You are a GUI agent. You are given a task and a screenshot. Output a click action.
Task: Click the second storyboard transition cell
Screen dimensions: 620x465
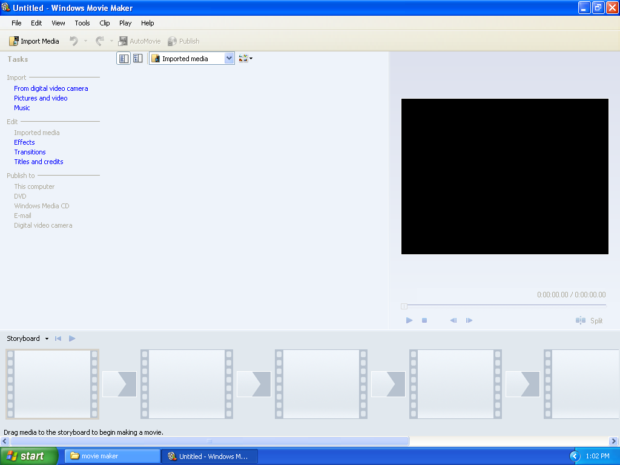point(254,384)
